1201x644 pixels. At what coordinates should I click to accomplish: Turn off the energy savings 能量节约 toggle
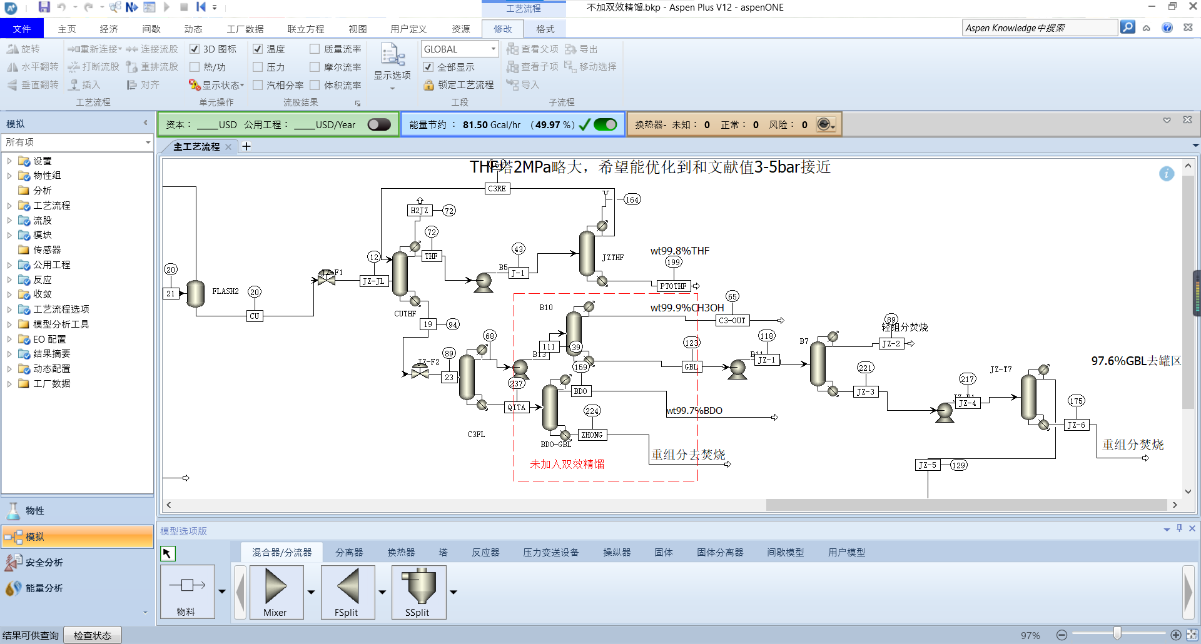[x=605, y=124]
